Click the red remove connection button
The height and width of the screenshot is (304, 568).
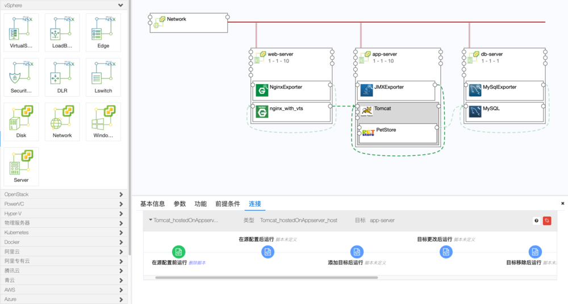[x=547, y=220]
